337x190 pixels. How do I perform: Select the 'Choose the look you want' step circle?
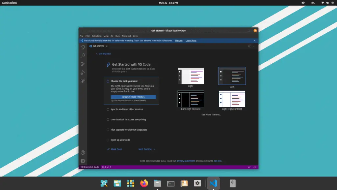108,81
